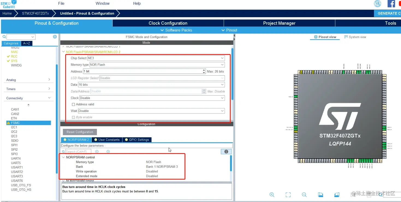This screenshot has height=202, width=401.
Task: Zoom out of the chip pinout
Action: [x=304, y=195]
